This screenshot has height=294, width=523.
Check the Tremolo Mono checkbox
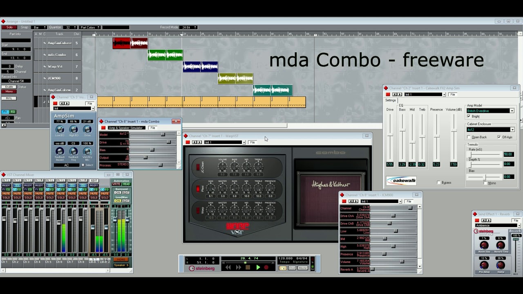485,183
